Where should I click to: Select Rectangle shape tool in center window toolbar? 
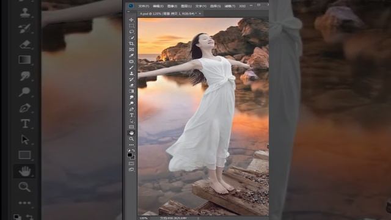point(131,127)
